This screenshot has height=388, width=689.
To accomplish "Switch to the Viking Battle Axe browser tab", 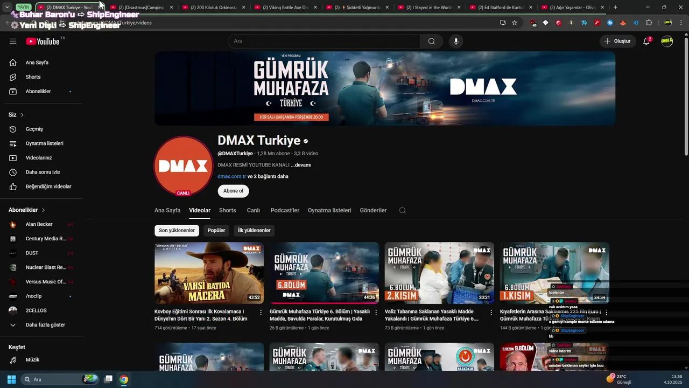I will [285, 8].
